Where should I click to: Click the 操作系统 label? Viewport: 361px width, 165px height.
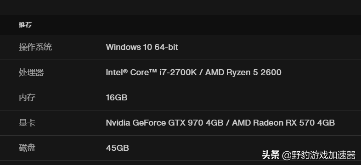coord(35,47)
